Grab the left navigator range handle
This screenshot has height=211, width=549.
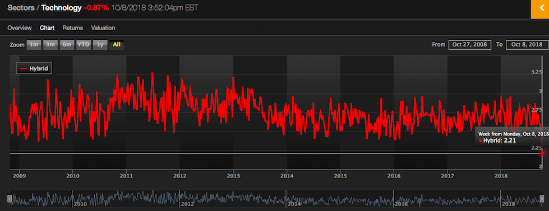tap(10, 199)
